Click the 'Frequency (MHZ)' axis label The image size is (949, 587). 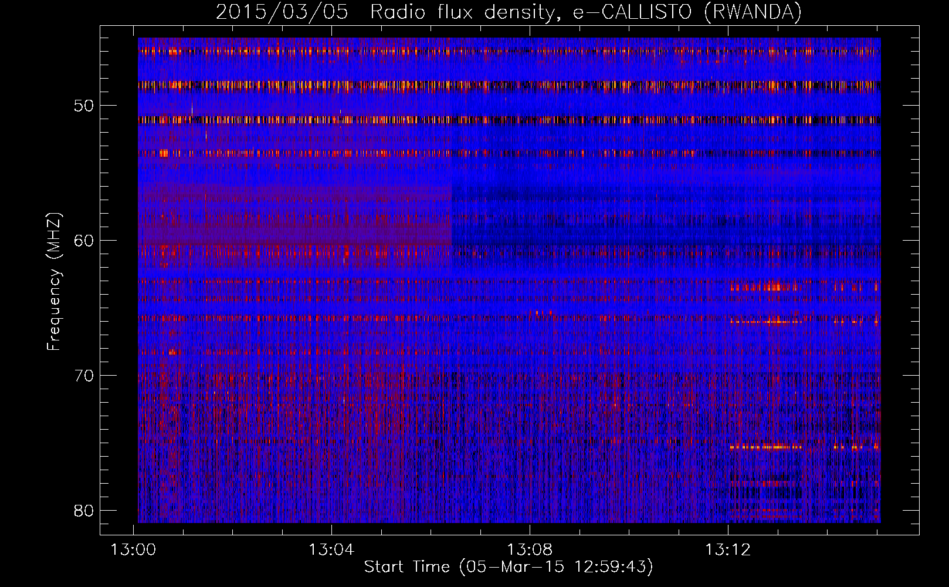click(54, 282)
